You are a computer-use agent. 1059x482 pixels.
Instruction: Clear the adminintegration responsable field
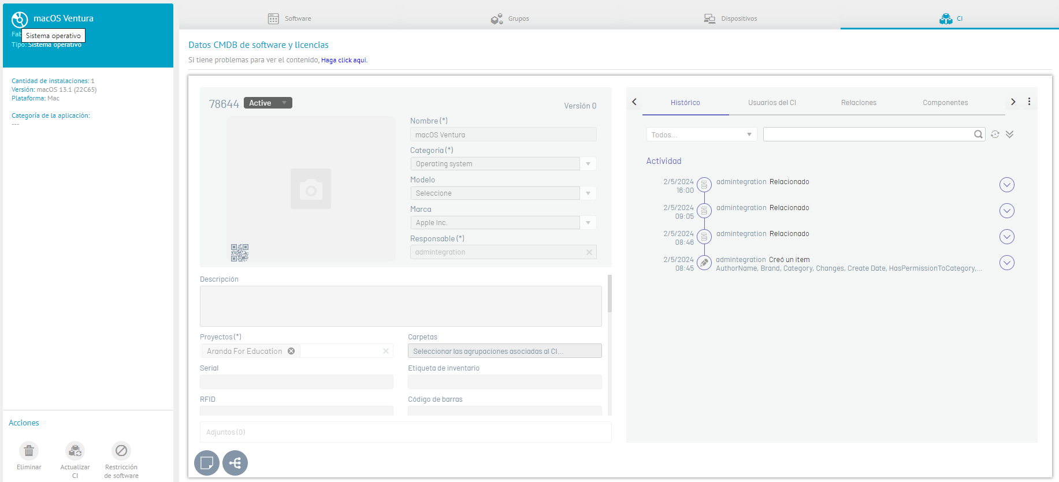pyautogui.click(x=589, y=252)
